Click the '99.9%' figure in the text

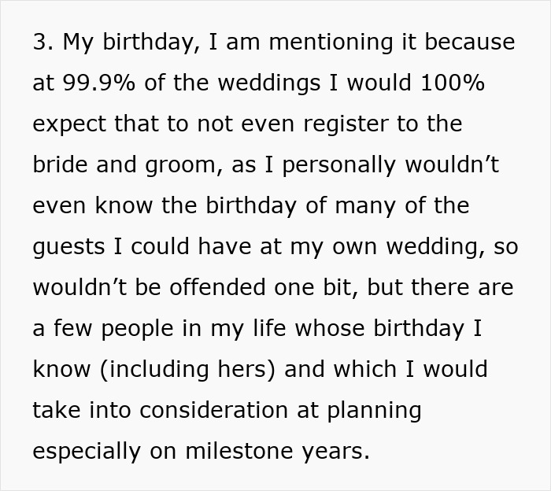[98, 83]
